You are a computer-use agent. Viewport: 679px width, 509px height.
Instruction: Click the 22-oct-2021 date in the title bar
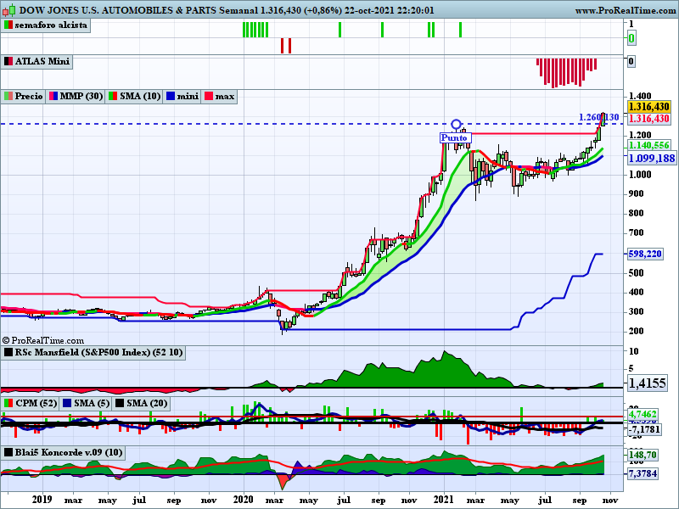pyautogui.click(x=369, y=10)
